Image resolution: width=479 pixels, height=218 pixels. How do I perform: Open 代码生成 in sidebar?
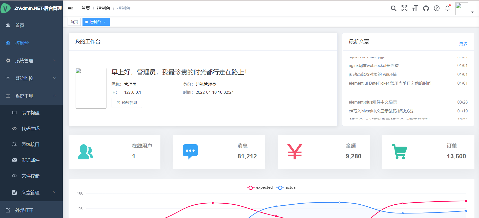coord(31,129)
